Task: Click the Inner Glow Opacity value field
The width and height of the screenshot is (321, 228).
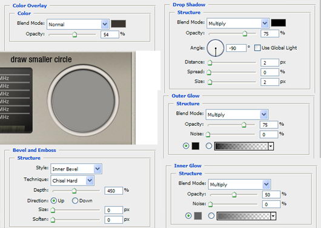Action: click(x=271, y=195)
